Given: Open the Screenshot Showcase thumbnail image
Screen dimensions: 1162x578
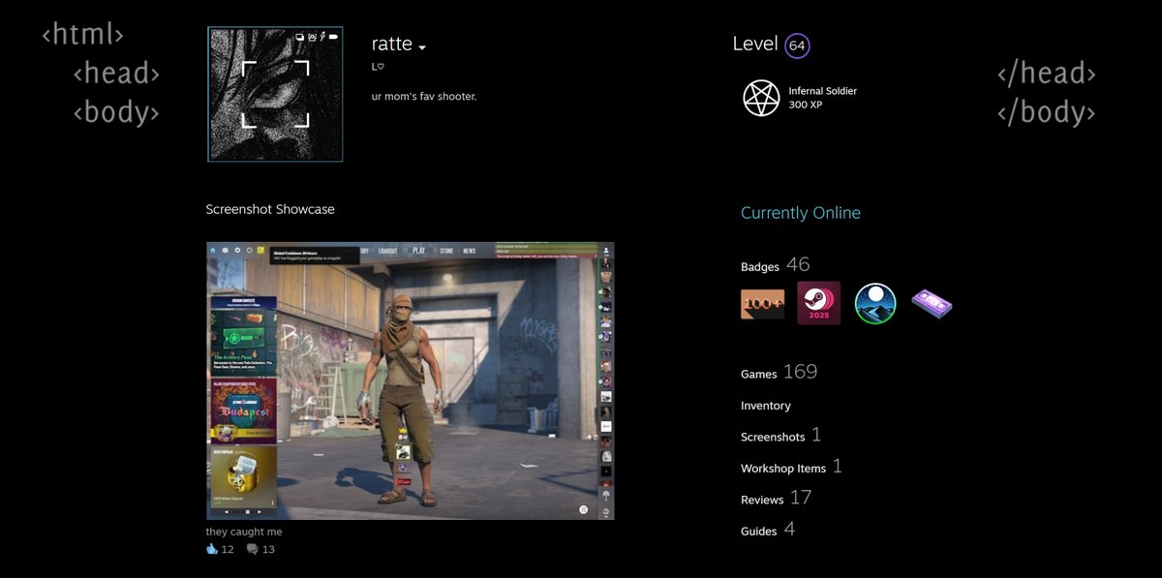Looking at the screenshot, I should click(411, 380).
